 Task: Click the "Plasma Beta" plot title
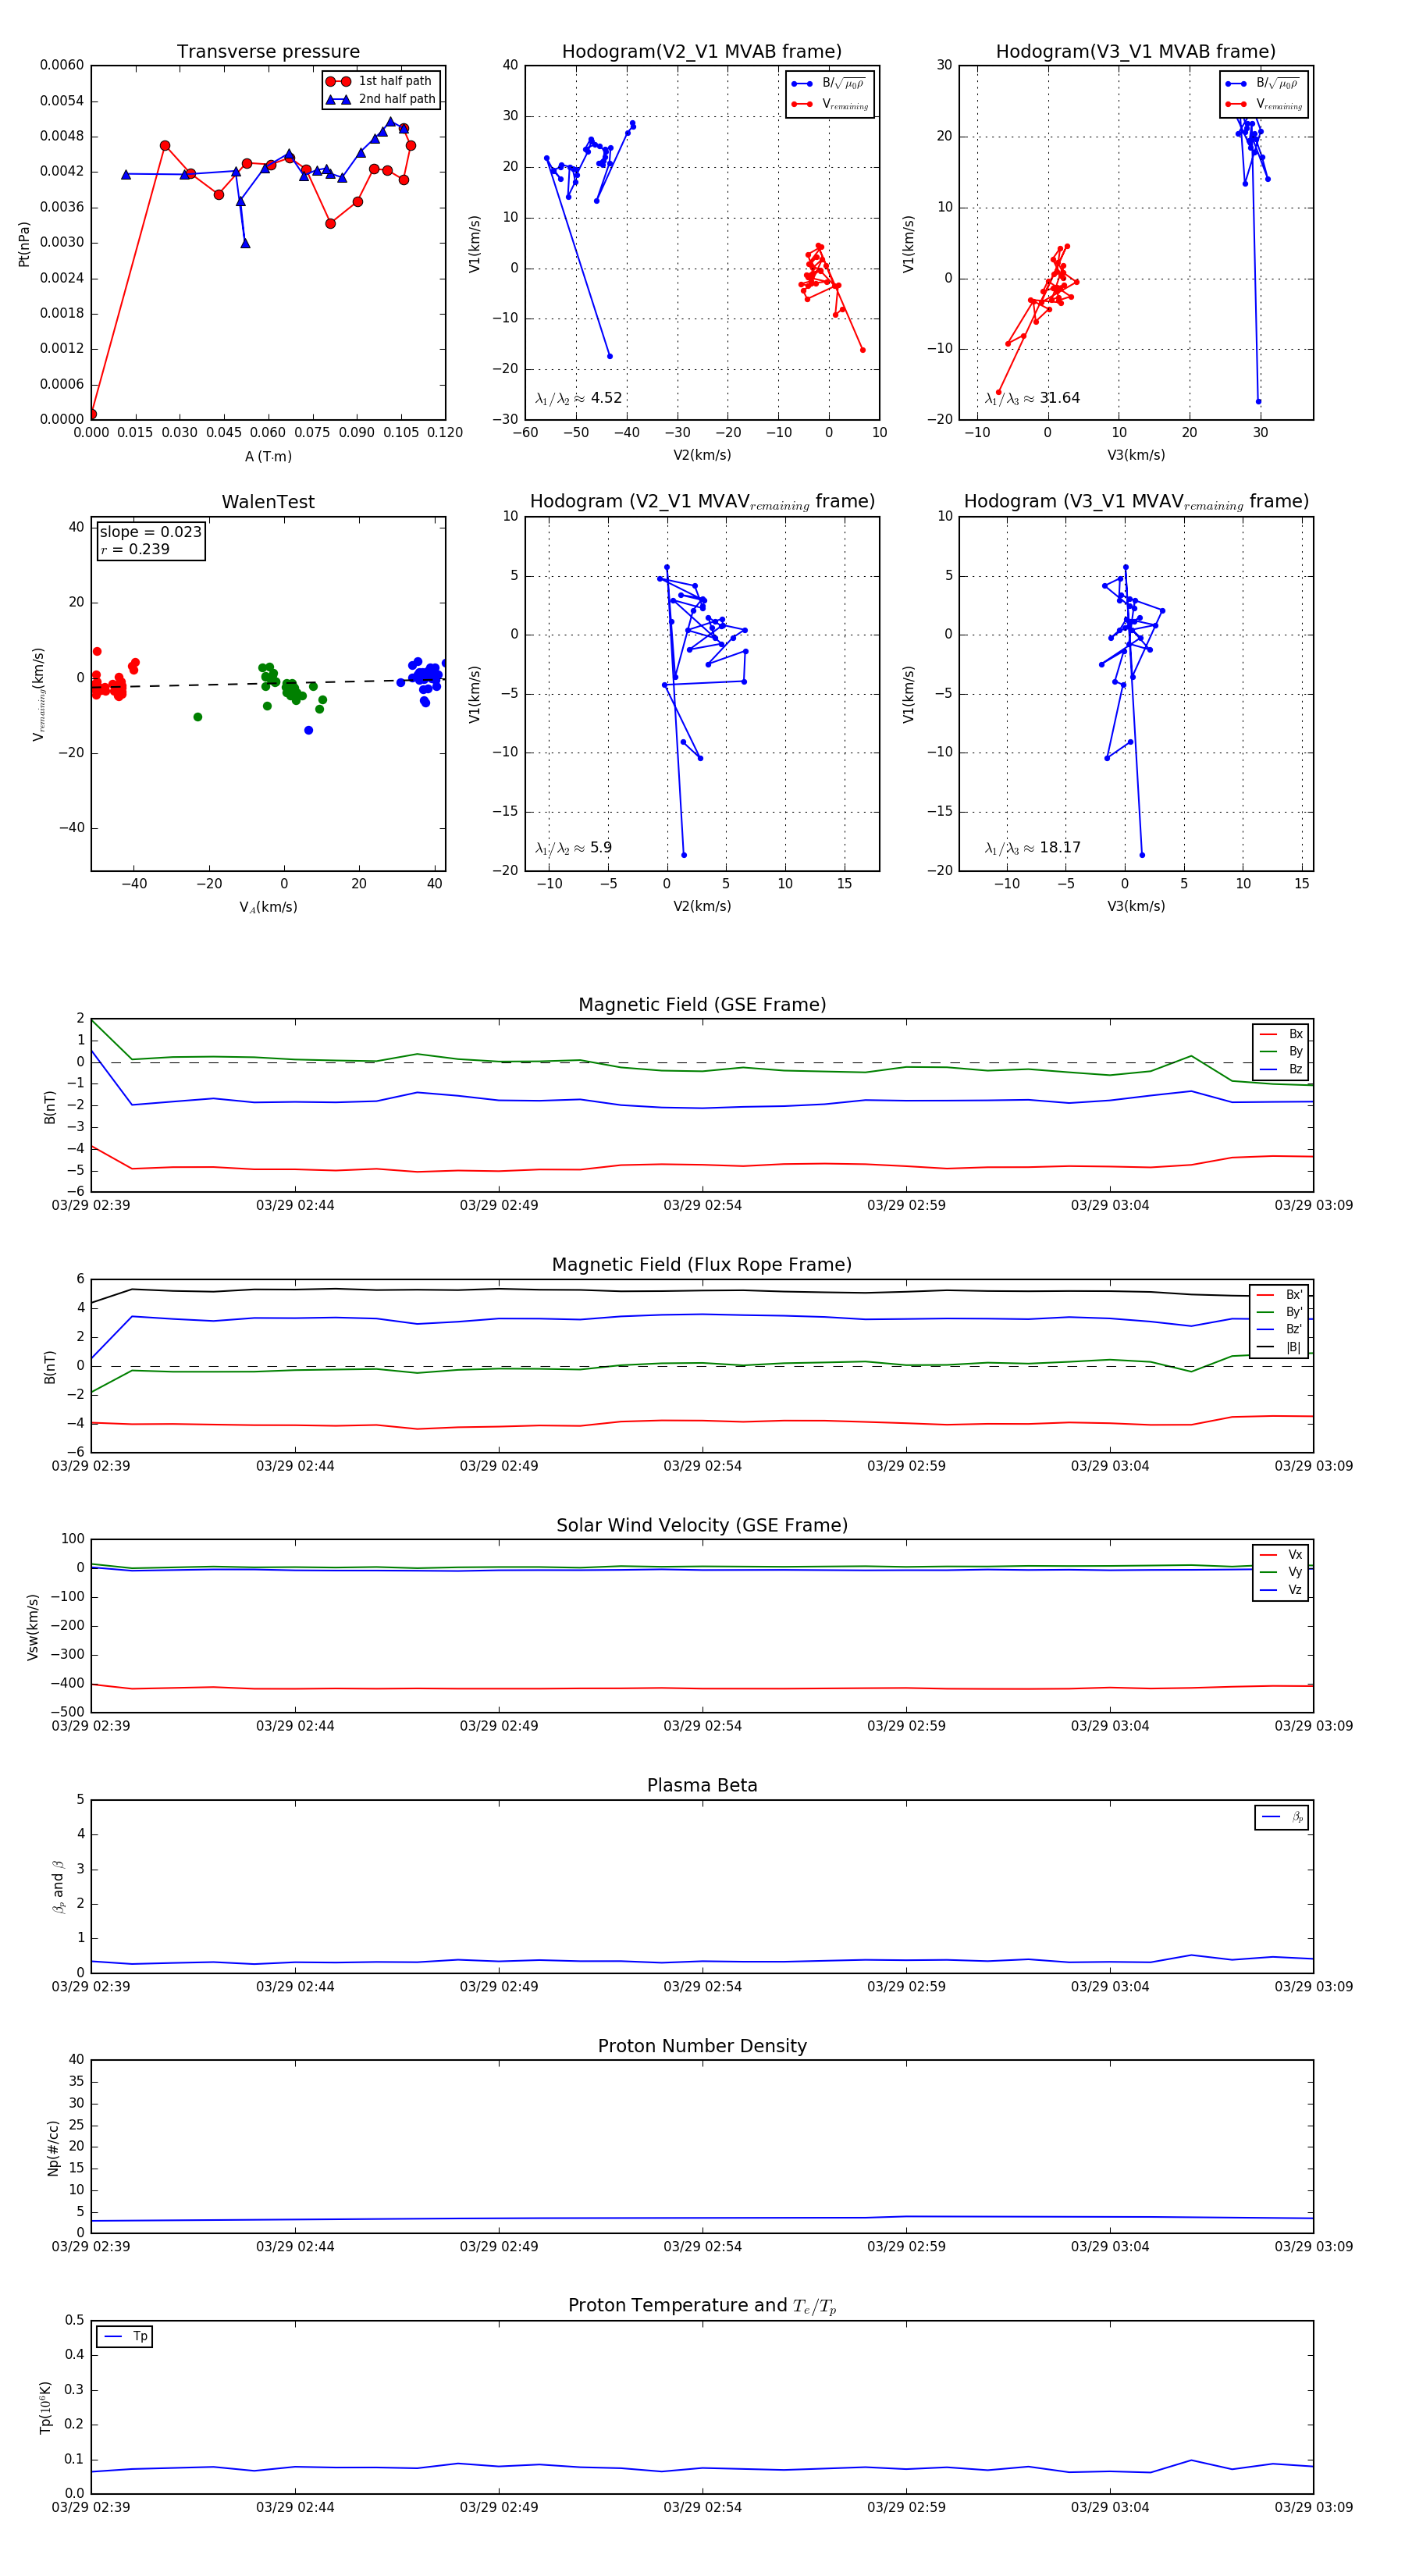point(702,1785)
